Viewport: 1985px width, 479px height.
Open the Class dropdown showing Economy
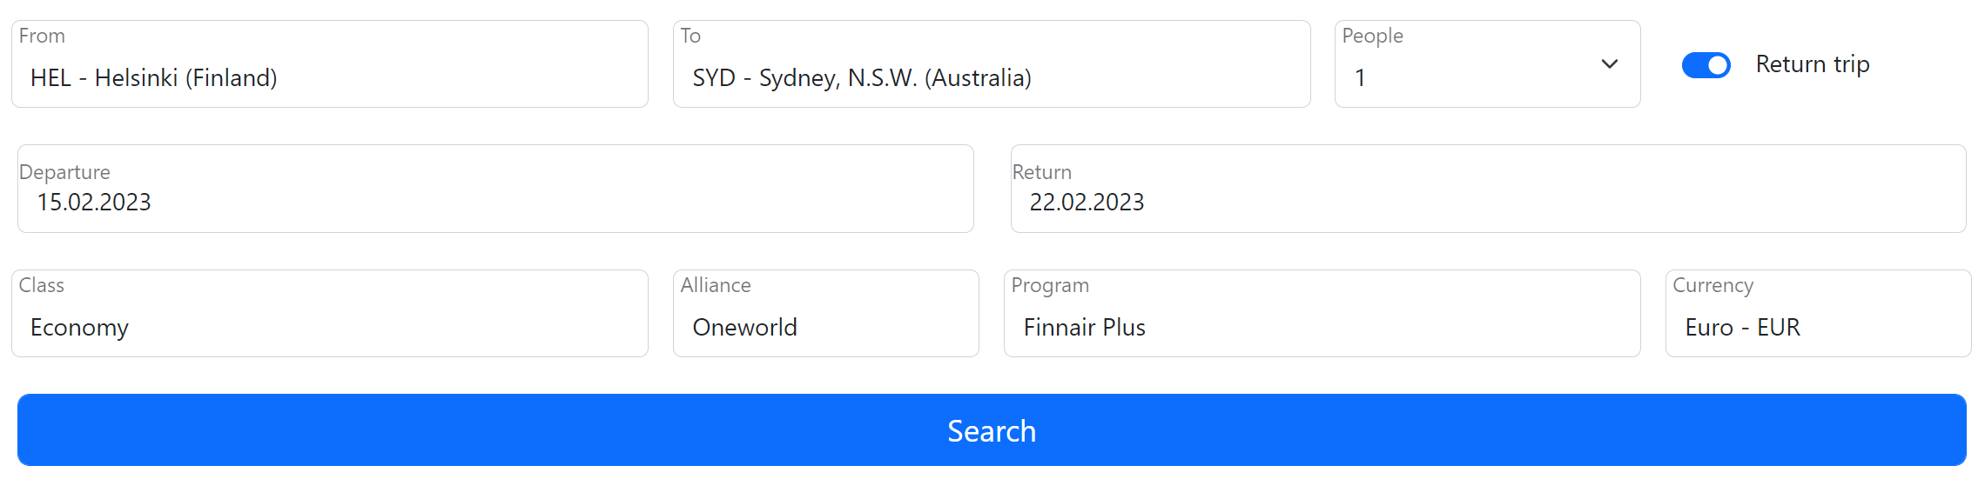tap(330, 313)
